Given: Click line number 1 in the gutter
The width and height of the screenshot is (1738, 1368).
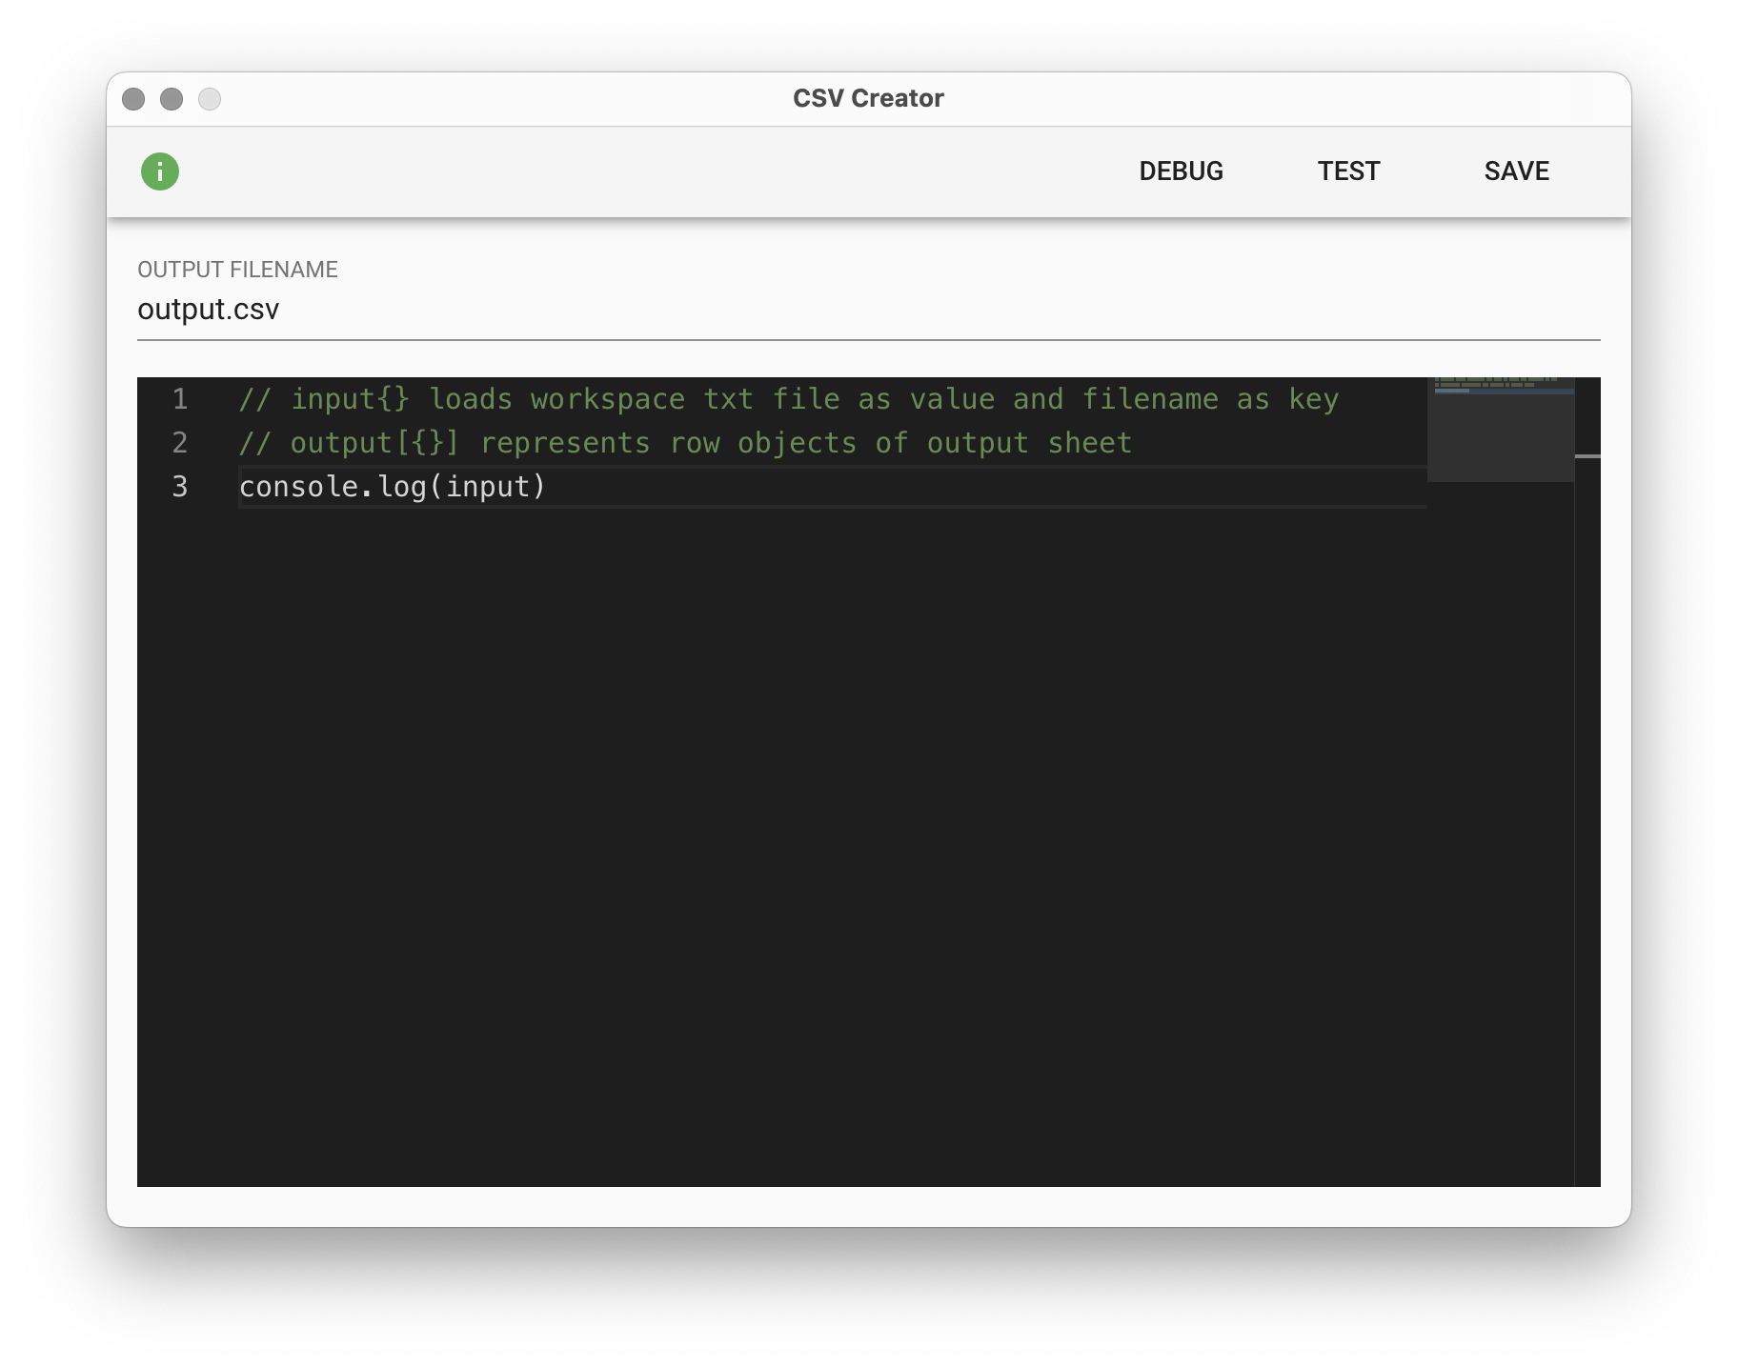Looking at the screenshot, I should 180,399.
